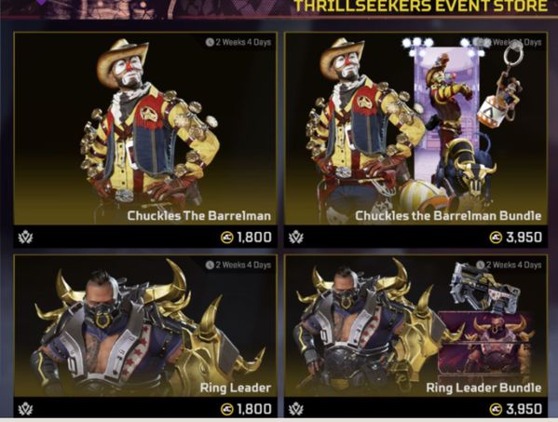Click legendary tier emblem under Ring Leader
This screenshot has width=558, height=422.
pyautogui.click(x=26, y=409)
